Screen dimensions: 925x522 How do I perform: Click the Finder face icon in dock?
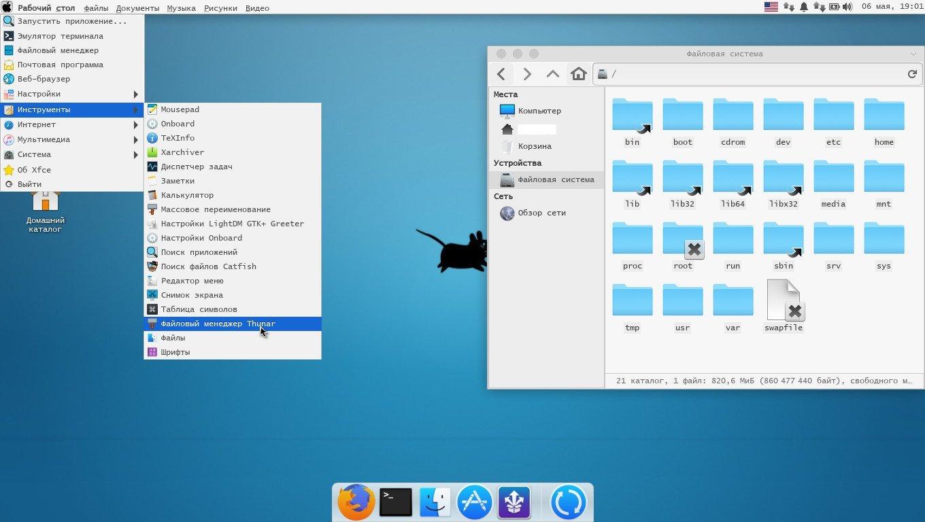coord(435,503)
